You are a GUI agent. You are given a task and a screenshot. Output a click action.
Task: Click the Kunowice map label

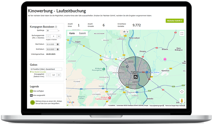(x=165, y=70)
